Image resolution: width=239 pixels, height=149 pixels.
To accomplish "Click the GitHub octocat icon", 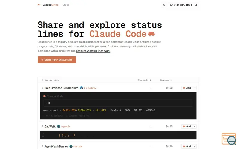I will (171, 5).
